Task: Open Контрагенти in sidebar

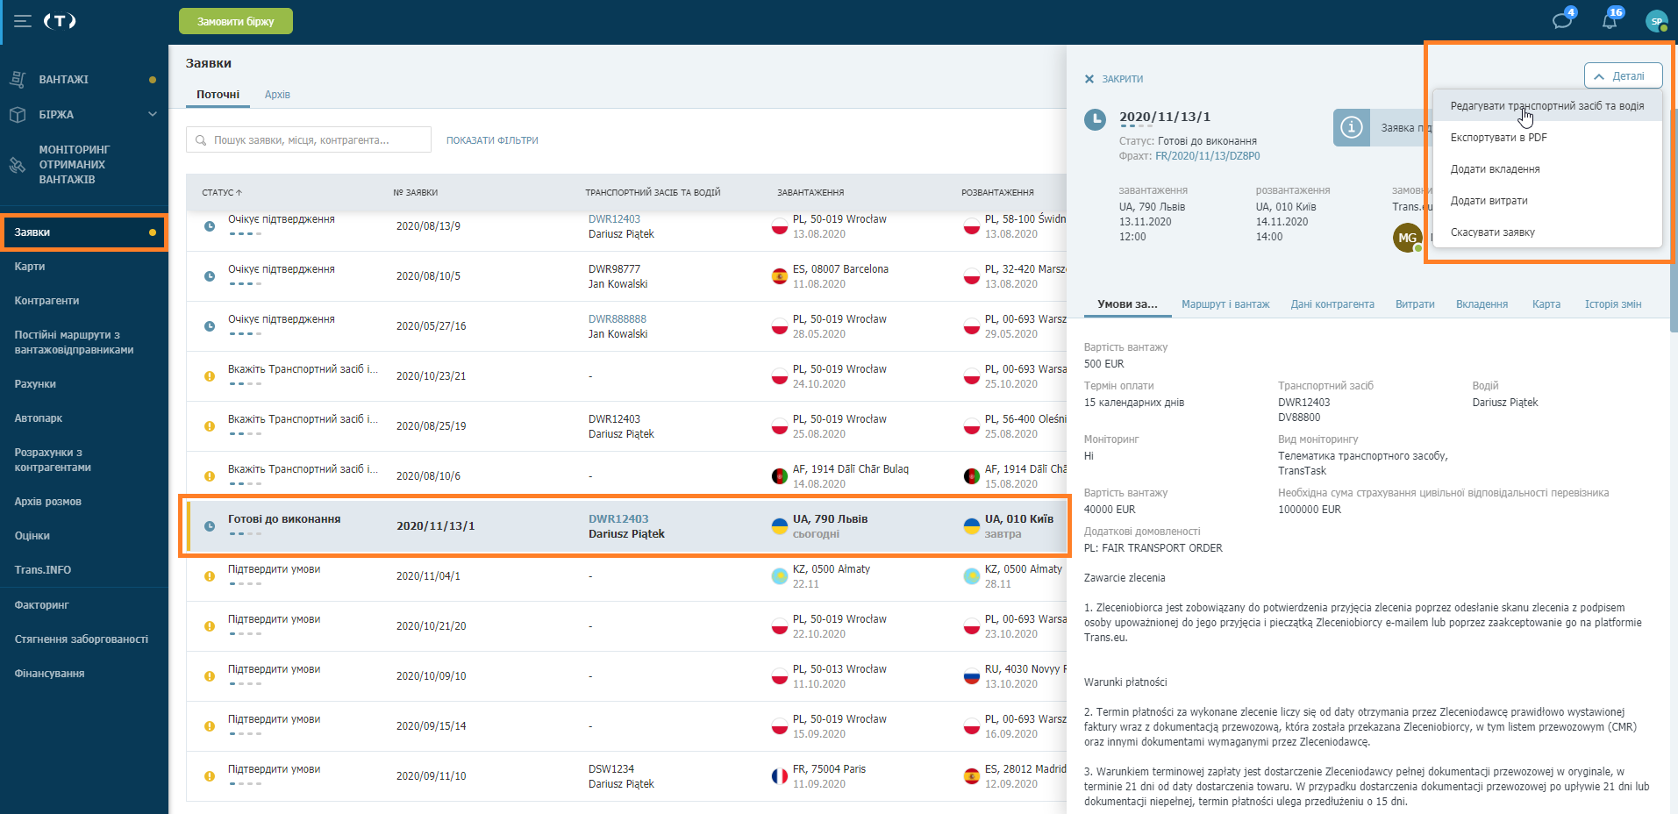Action: (46, 301)
